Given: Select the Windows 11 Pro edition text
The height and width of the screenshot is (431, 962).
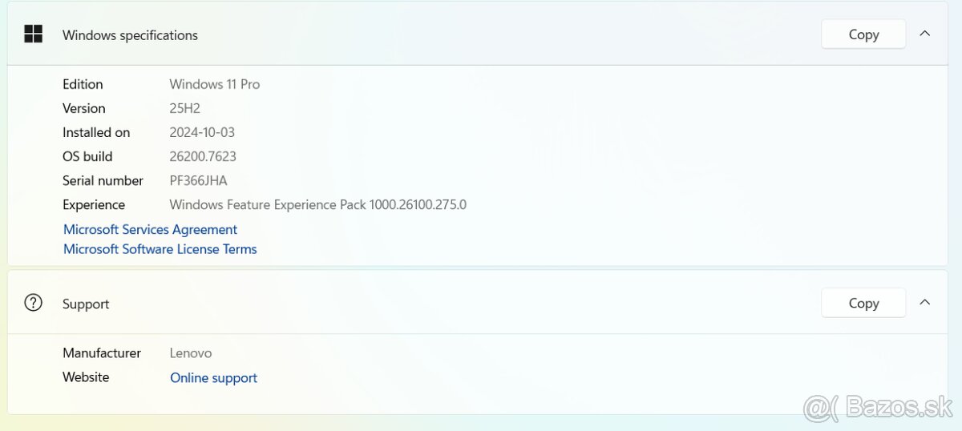Looking at the screenshot, I should [x=214, y=84].
